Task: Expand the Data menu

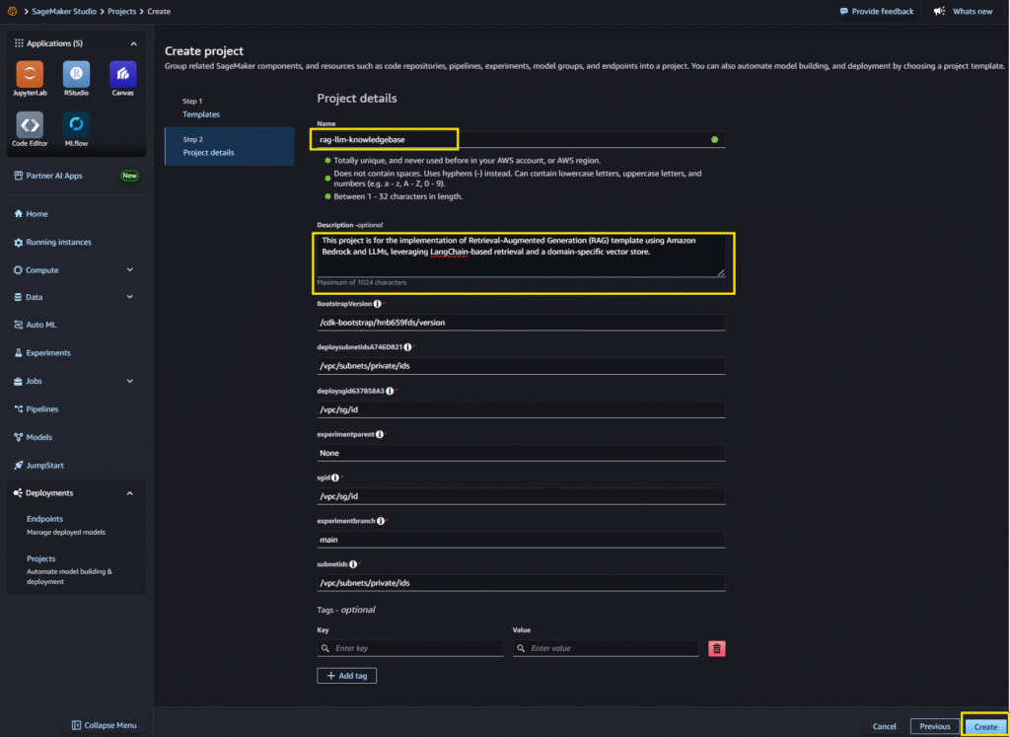Action: pos(130,297)
